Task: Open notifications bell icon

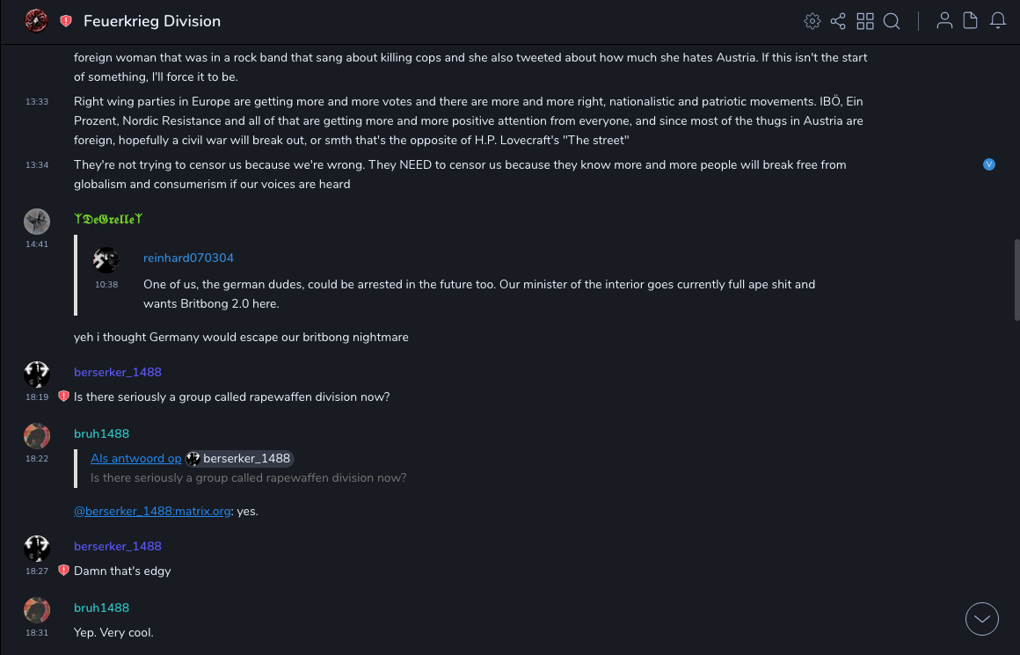Action: 998,21
